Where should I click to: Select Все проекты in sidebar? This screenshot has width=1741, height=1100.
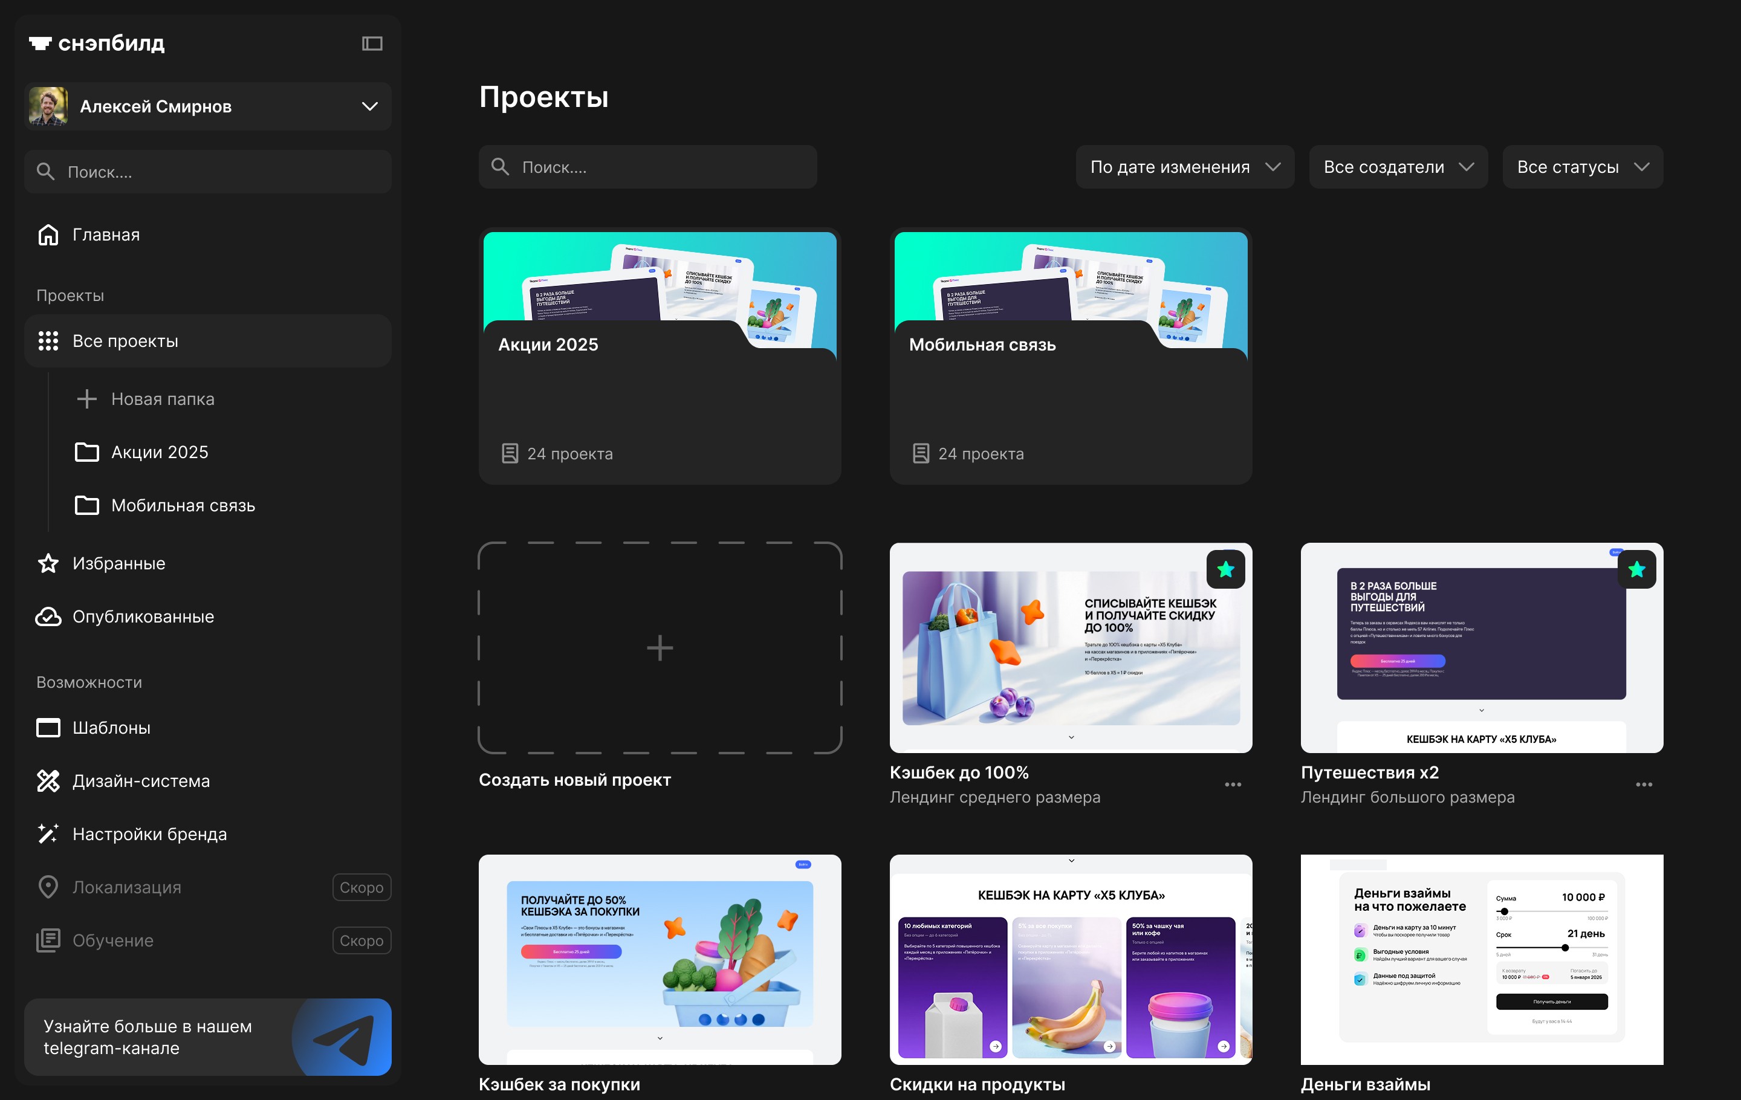(x=125, y=341)
